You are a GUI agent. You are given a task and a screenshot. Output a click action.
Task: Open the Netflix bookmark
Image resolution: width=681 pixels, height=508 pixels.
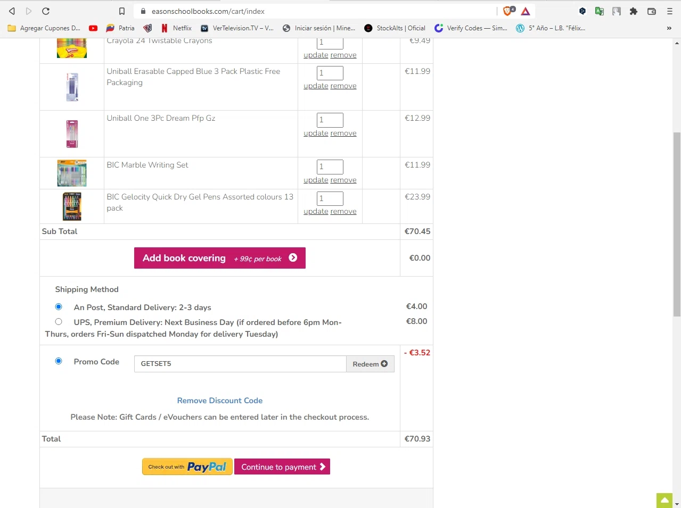(176, 28)
